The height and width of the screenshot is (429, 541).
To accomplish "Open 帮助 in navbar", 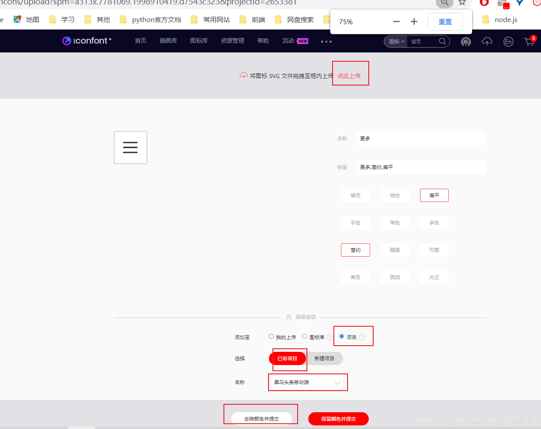I will pyautogui.click(x=263, y=41).
